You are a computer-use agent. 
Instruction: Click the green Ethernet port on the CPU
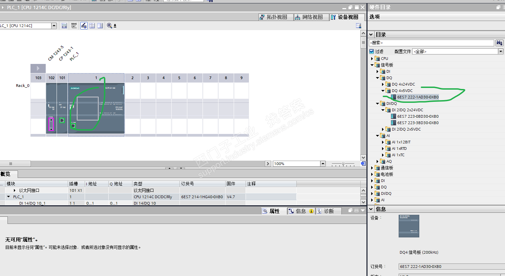[x=73, y=126]
